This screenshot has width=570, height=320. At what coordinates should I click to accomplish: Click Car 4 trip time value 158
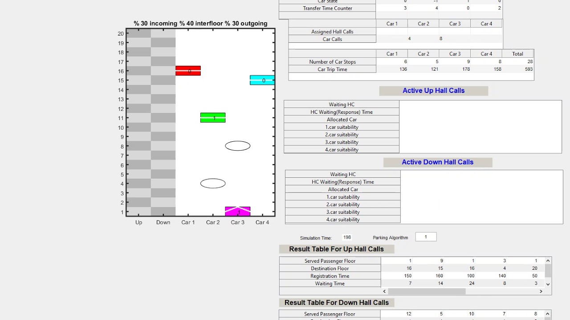point(497,69)
